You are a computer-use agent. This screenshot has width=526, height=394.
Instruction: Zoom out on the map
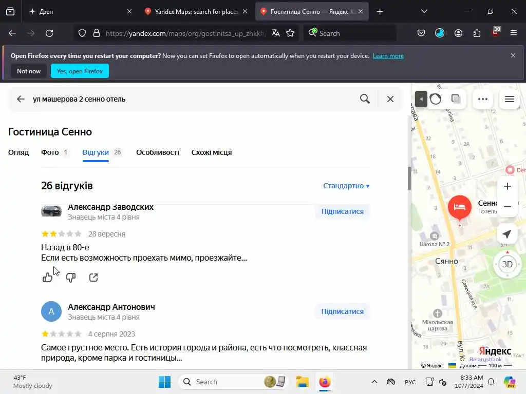tap(507, 207)
